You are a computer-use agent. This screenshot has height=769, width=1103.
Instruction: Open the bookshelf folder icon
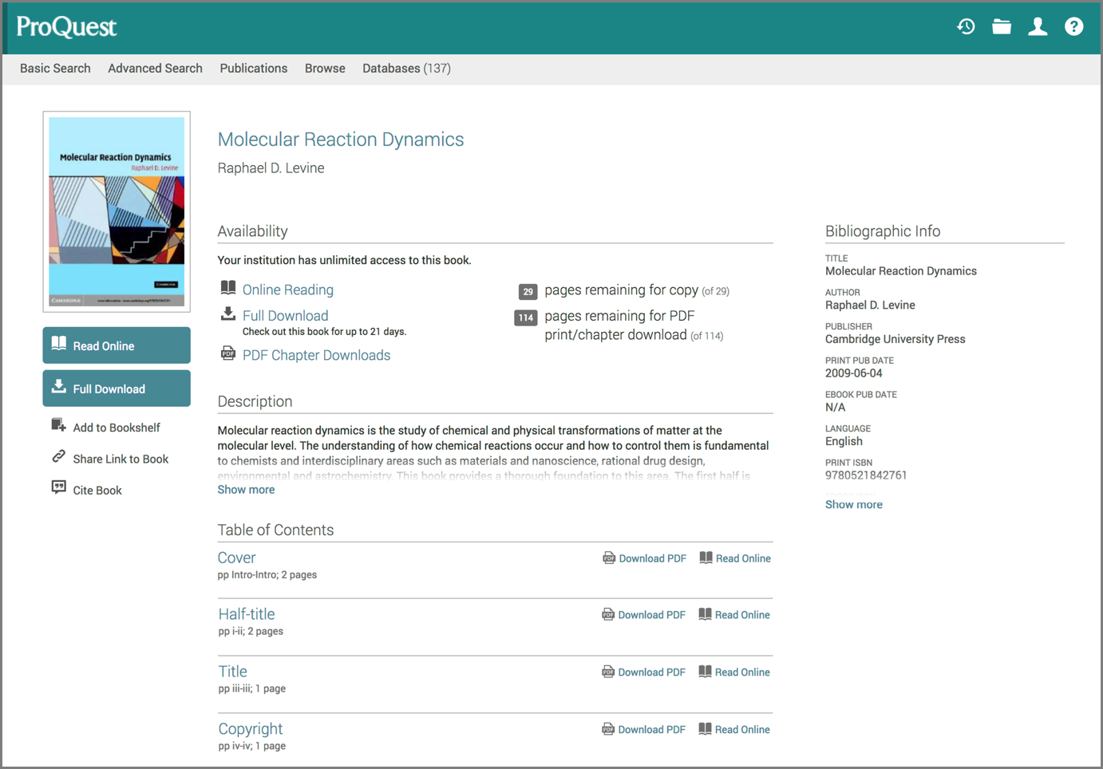pyautogui.click(x=1002, y=26)
